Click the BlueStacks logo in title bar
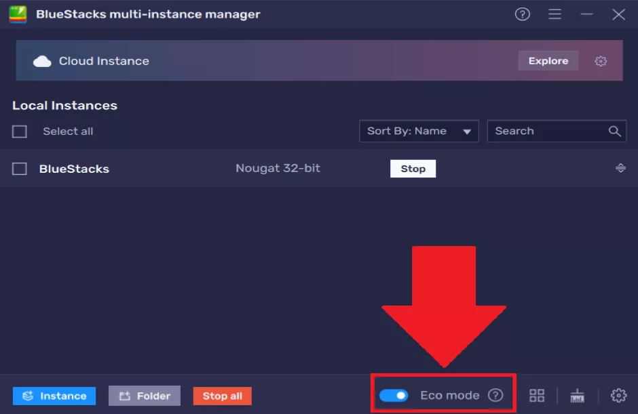The height and width of the screenshot is (414, 638). coord(17,14)
